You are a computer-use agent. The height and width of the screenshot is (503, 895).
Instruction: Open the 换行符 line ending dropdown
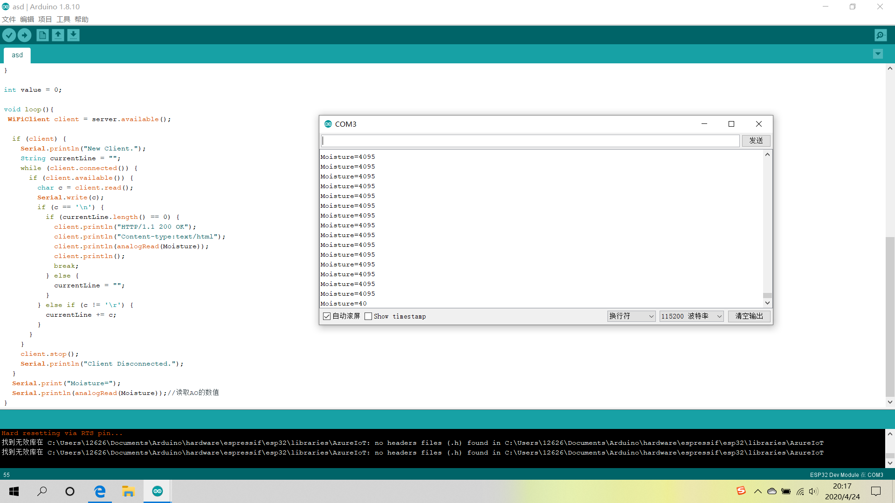(631, 316)
